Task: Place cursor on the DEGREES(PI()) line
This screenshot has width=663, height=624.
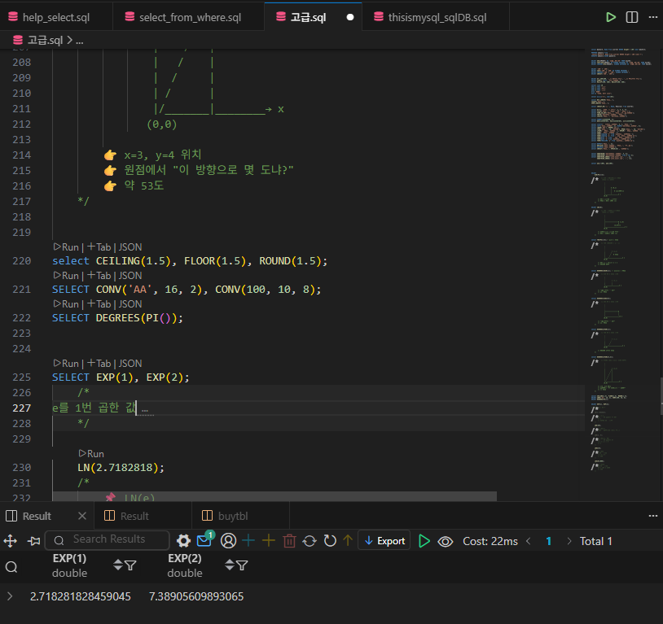Action: 117,318
